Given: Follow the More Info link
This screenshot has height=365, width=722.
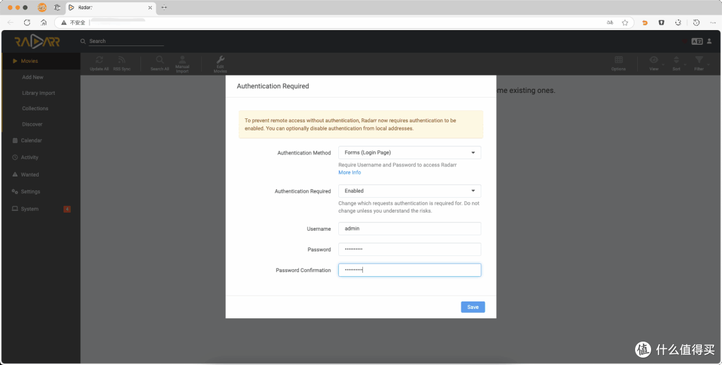Looking at the screenshot, I should pos(350,172).
